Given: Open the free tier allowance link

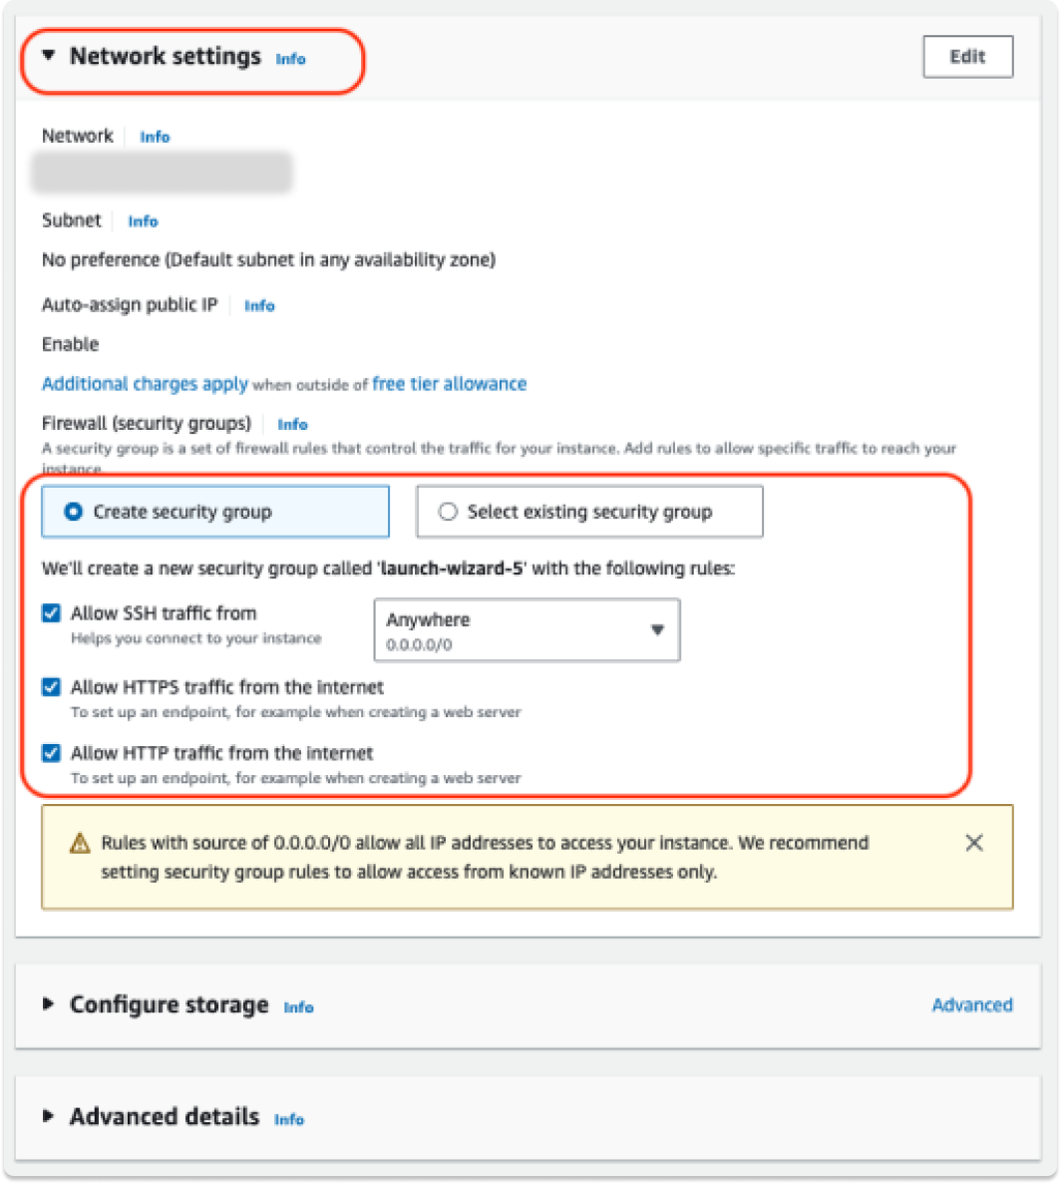Looking at the screenshot, I should click(449, 384).
